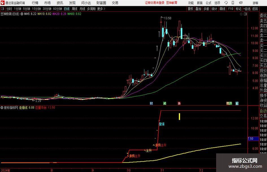Click the 豆神教育(日线) chart title

[x=10, y=14]
